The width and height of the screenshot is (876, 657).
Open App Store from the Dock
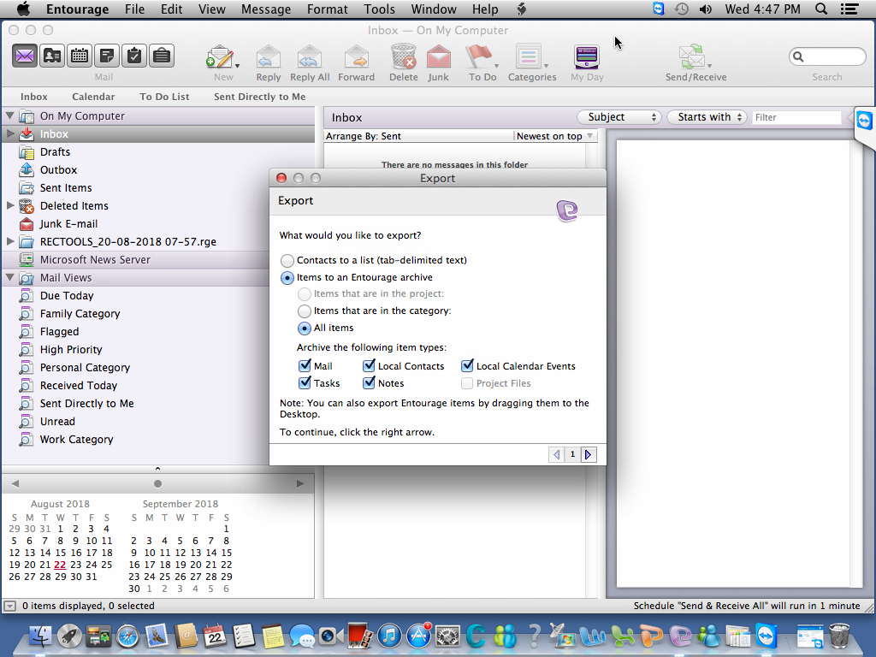coord(418,636)
